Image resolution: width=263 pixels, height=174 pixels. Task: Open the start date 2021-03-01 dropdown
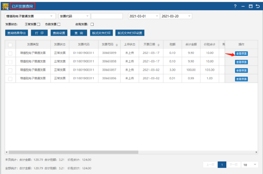click(x=144, y=16)
